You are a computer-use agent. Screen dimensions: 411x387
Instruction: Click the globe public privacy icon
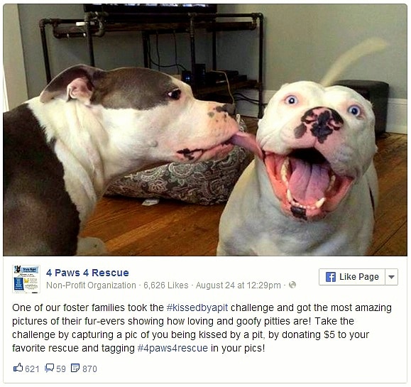coord(292,285)
